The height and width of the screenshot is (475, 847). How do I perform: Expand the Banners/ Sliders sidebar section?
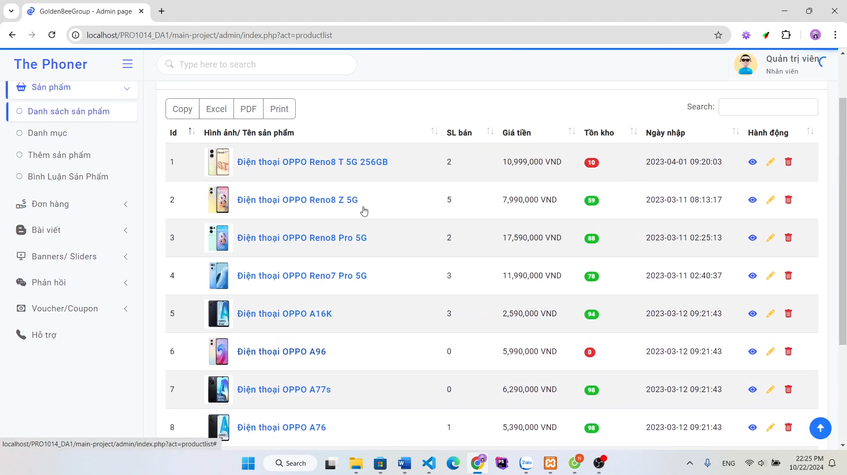point(72,257)
